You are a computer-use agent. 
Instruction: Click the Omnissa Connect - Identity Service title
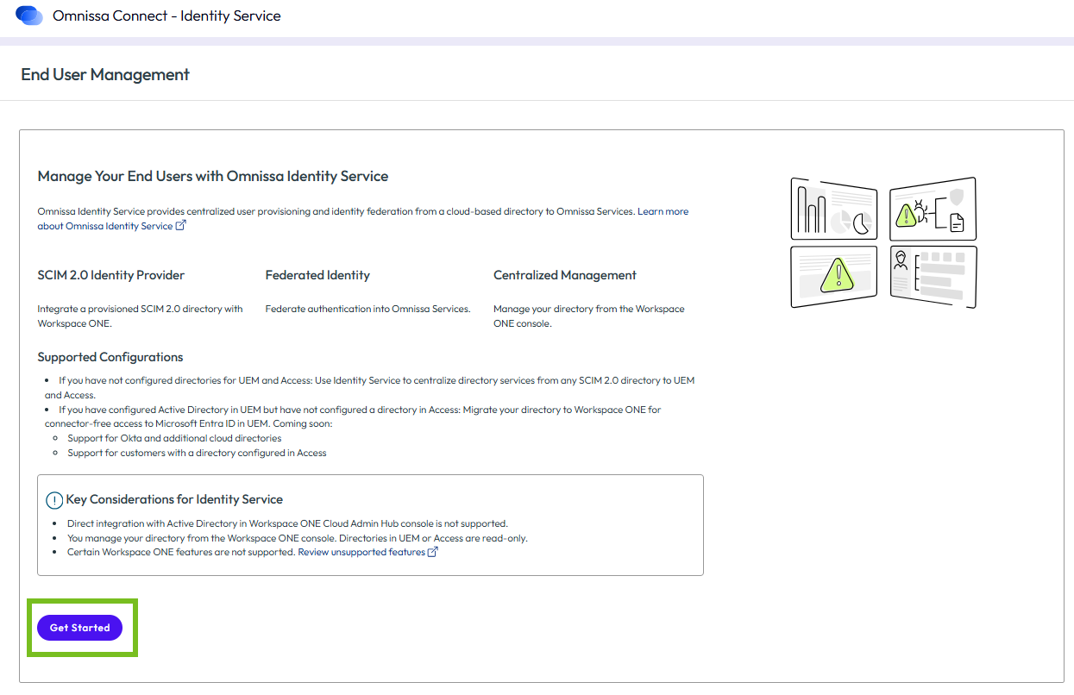click(166, 16)
